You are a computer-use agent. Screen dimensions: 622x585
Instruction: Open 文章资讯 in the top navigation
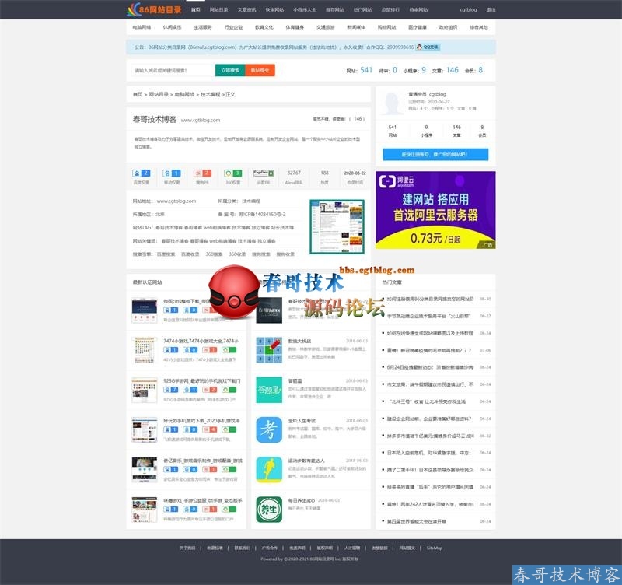(246, 9)
